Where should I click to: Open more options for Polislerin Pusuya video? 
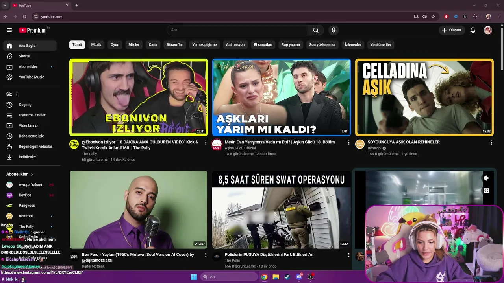348,255
